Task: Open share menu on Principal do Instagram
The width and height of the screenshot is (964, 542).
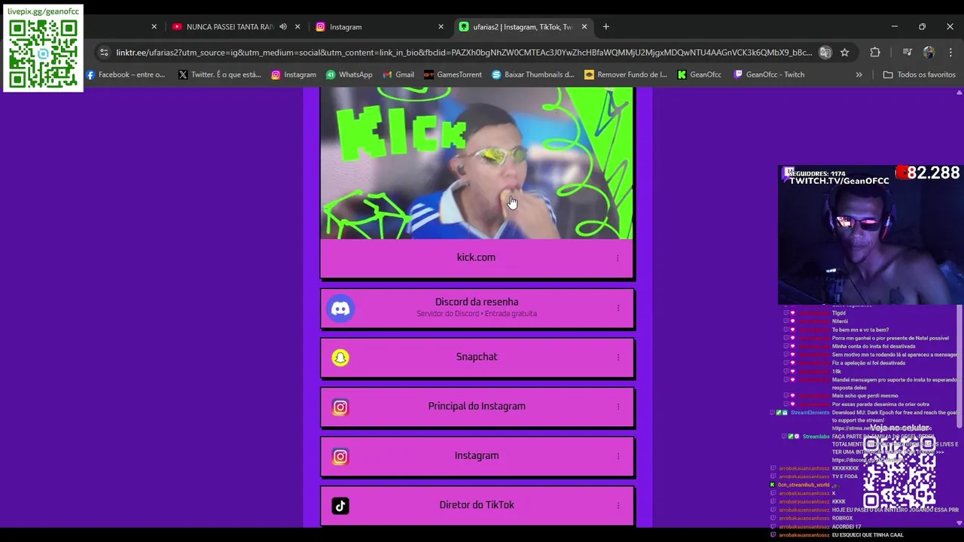Action: 618,407
